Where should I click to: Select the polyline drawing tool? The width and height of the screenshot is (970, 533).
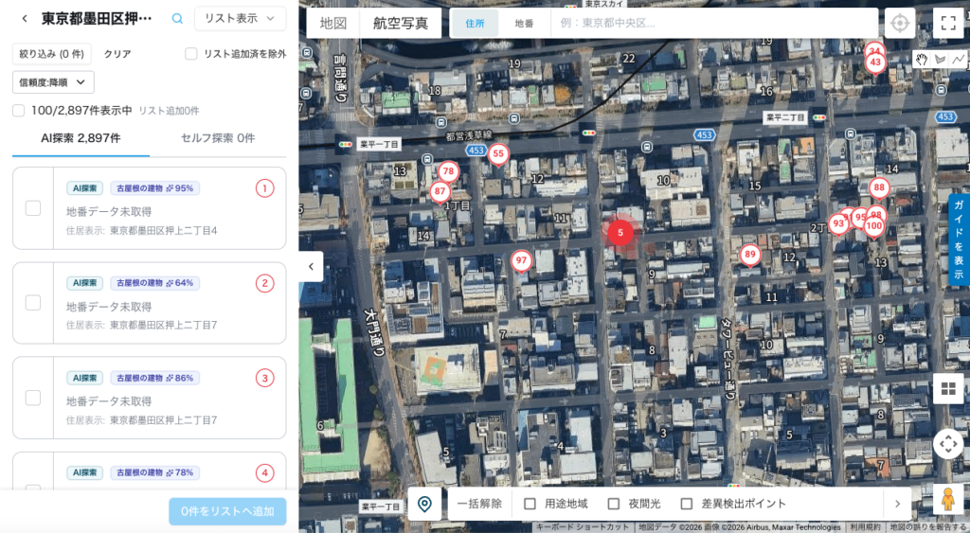(x=959, y=60)
